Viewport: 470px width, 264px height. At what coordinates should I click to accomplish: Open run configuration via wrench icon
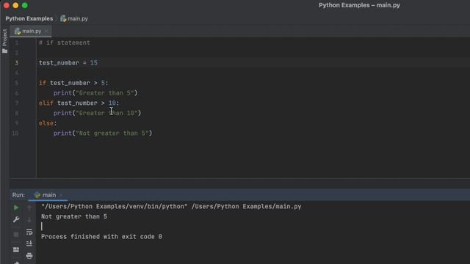point(16,219)
